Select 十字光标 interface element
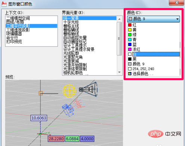Image resolution: width=185 pixels, height=146 pixels. (x=71, y=22)
